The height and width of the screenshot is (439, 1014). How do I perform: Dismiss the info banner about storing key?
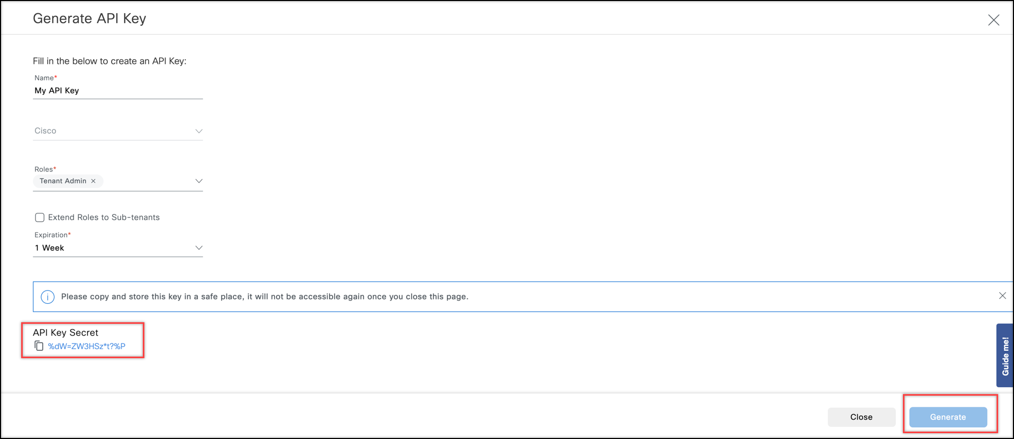click(x=1002, y=296)
